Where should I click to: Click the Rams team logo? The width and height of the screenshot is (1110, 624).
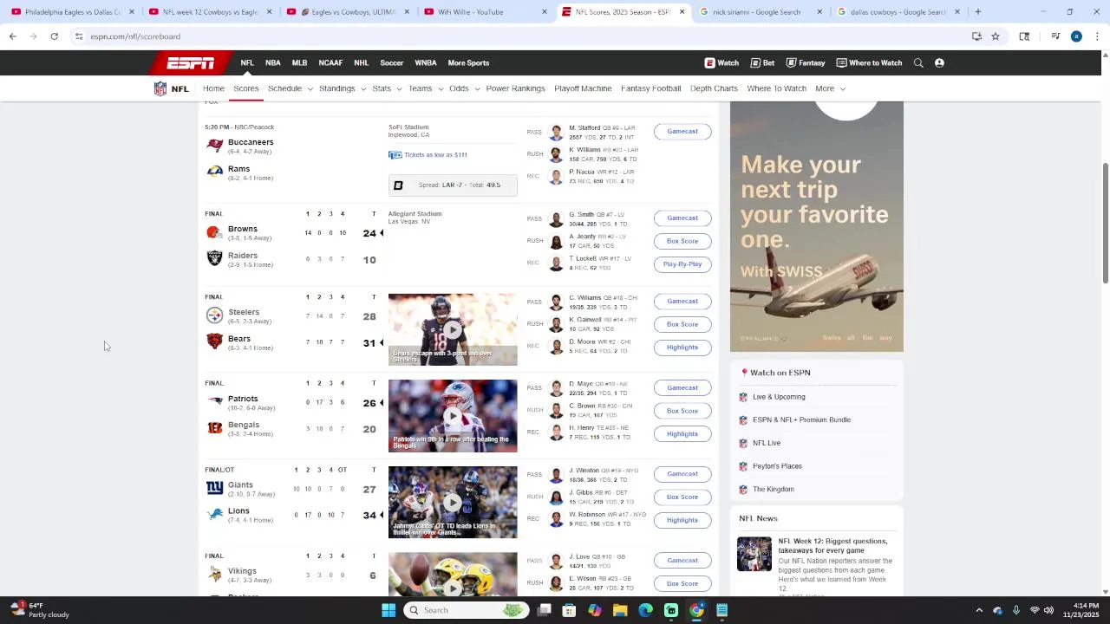(214, 172)
